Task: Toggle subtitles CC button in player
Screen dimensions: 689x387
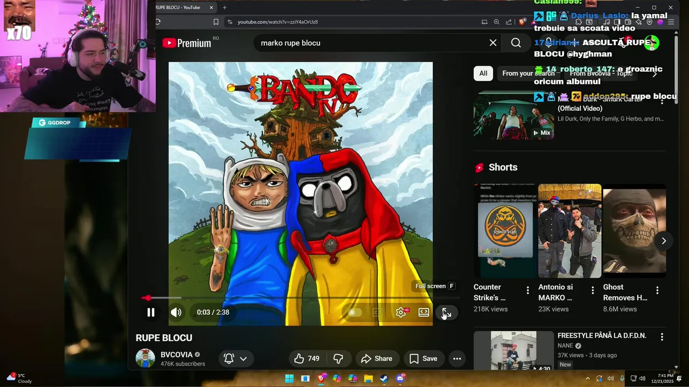Action: 378,312
